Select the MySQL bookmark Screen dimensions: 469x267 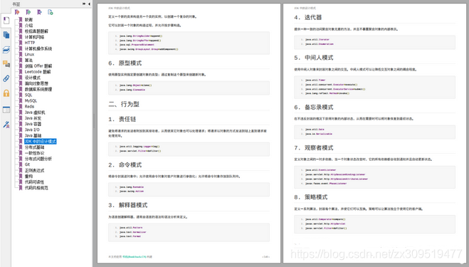pyautogui.click(x=31, y=101)
